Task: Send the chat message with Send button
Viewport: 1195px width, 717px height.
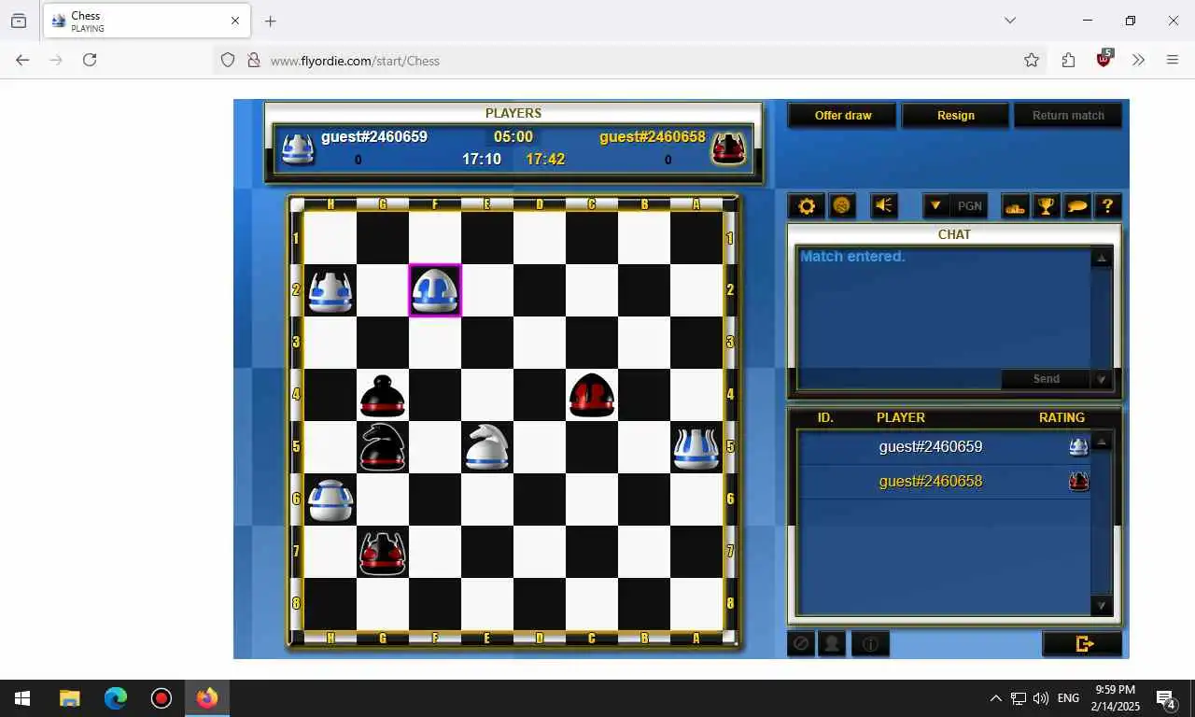Action: [x=1046, y=379]
